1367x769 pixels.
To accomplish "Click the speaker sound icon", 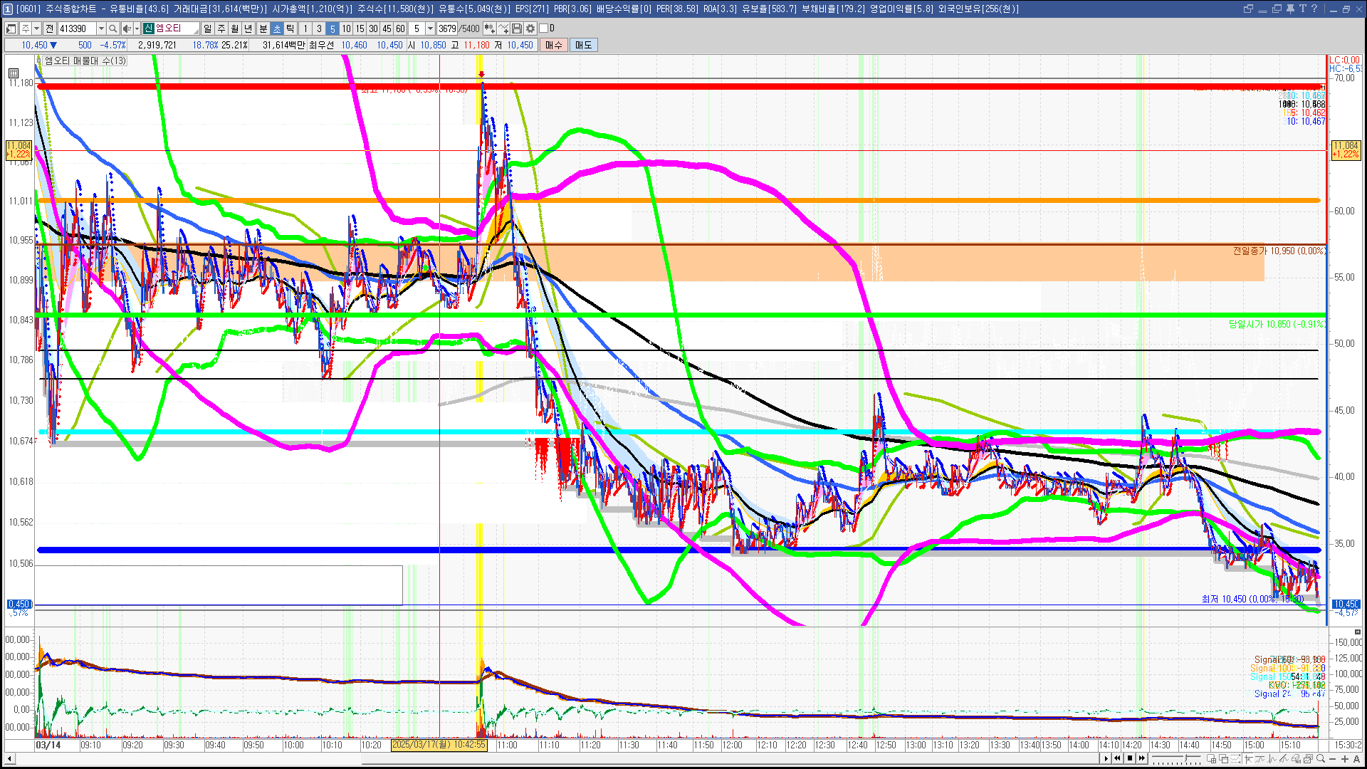I will coord(127,28).
